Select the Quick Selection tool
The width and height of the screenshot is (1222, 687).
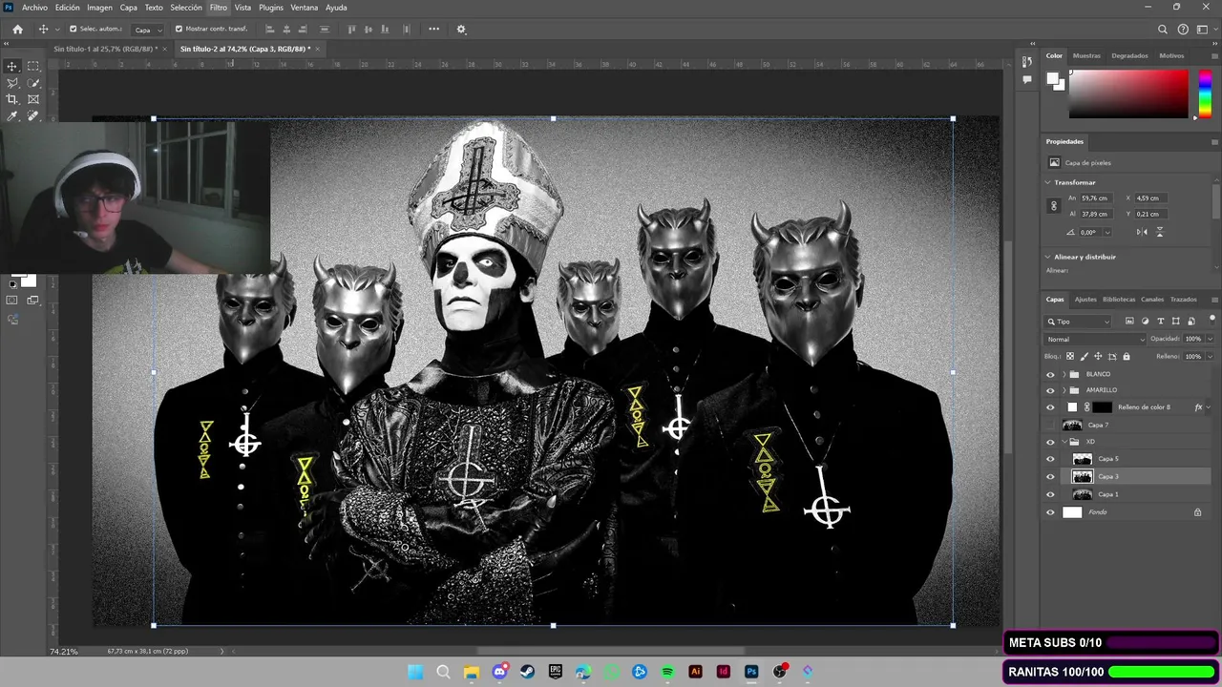pyautogui.click(x=33, y=83)
